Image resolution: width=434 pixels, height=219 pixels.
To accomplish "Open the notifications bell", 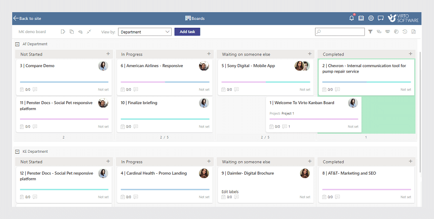I will pos(352,18).
